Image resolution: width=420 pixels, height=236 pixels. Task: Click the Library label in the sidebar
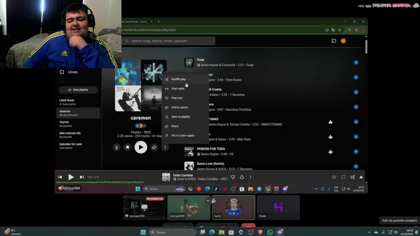tap(73, 72)
